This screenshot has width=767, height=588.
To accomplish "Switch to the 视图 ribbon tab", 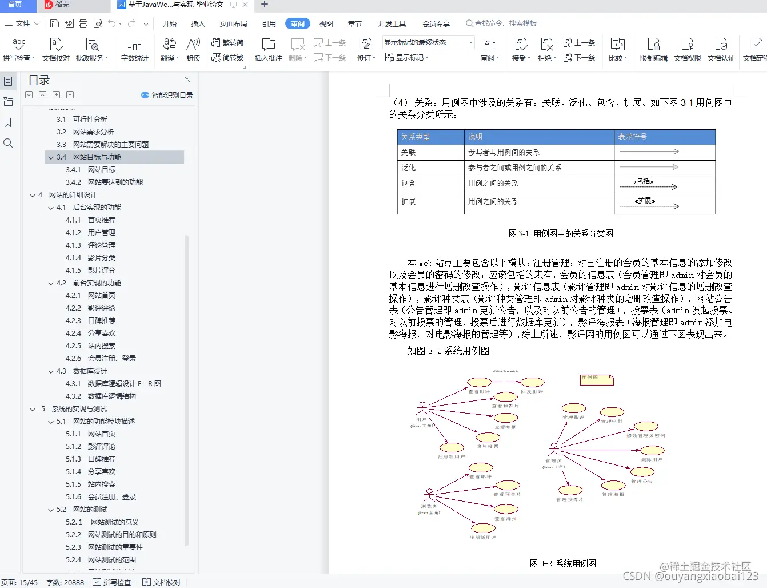I will (x=326, y=23).
